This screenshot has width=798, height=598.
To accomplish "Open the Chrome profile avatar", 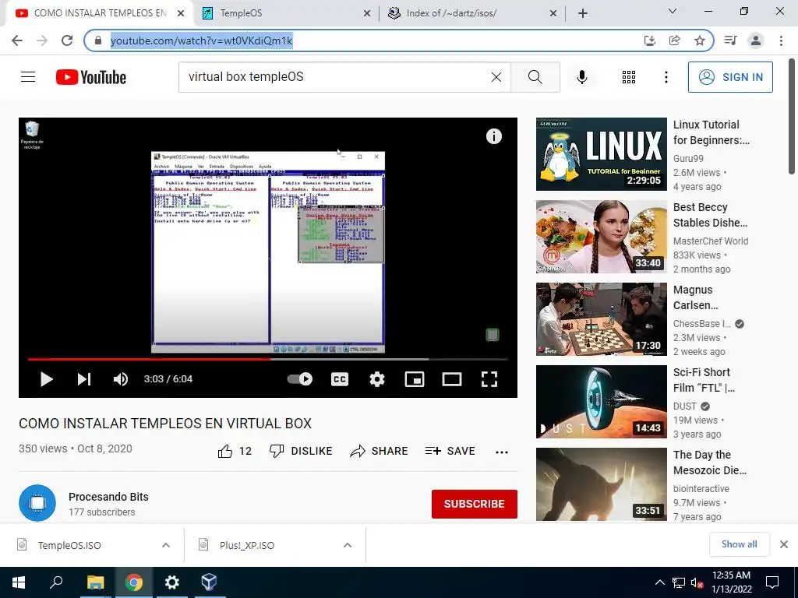I will (x=756, y=40).
